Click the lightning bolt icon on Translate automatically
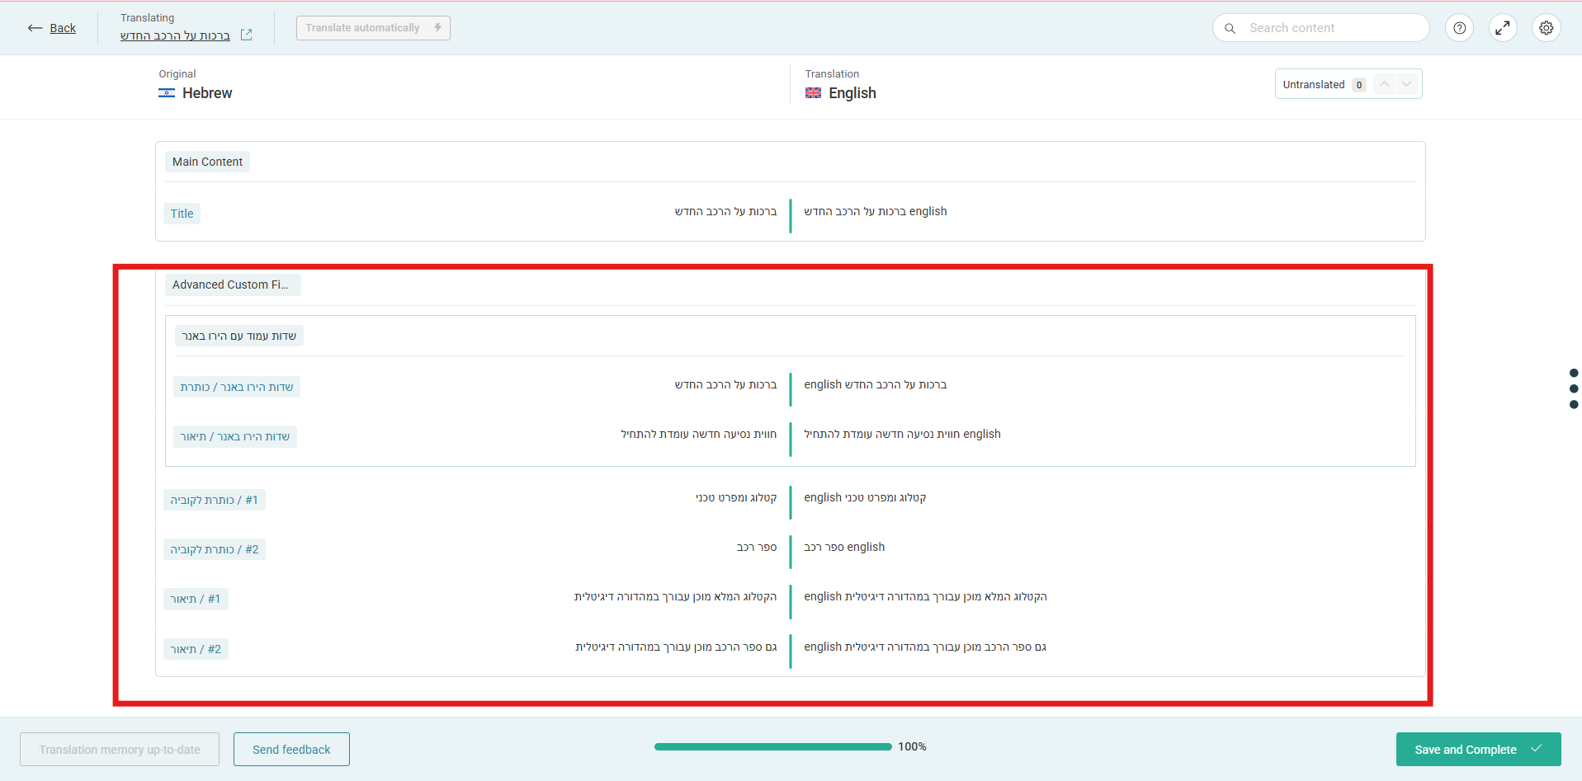The width and height of the screenshot is (1582, 781). [x=437, y=27]
